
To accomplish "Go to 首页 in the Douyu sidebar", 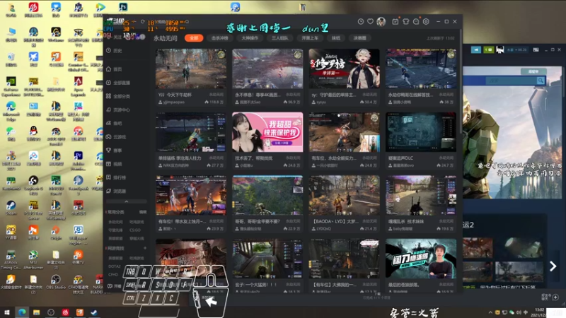I will [115, 69].
